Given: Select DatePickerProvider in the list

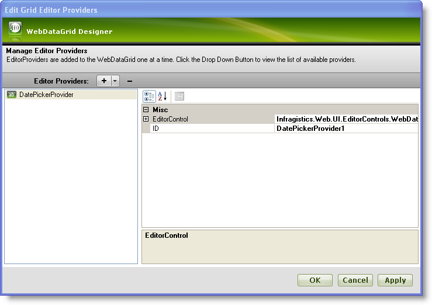Looking at the screenshot, I should click(x=71, y=95).
